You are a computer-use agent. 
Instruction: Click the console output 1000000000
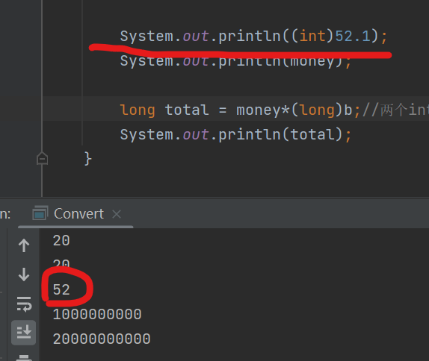click(x=97, y=314)
